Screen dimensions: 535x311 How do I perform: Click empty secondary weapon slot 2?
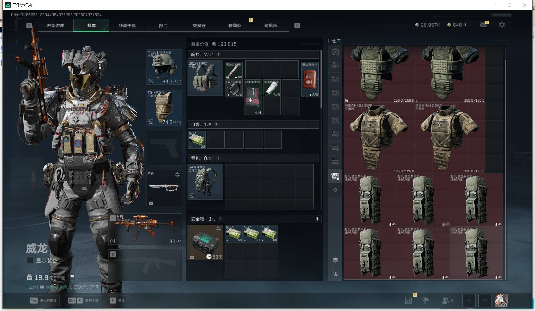[x=146, y=265]
